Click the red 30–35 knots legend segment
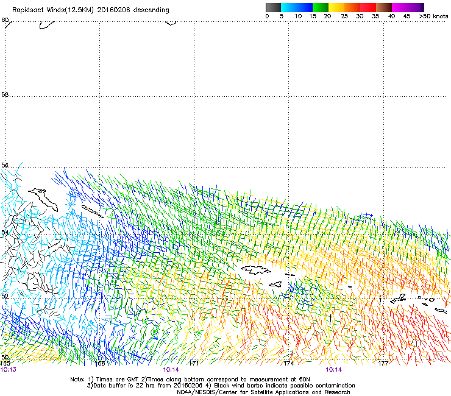Image resolution: width=451 pixels, height=396 pixels. [368, 7]
